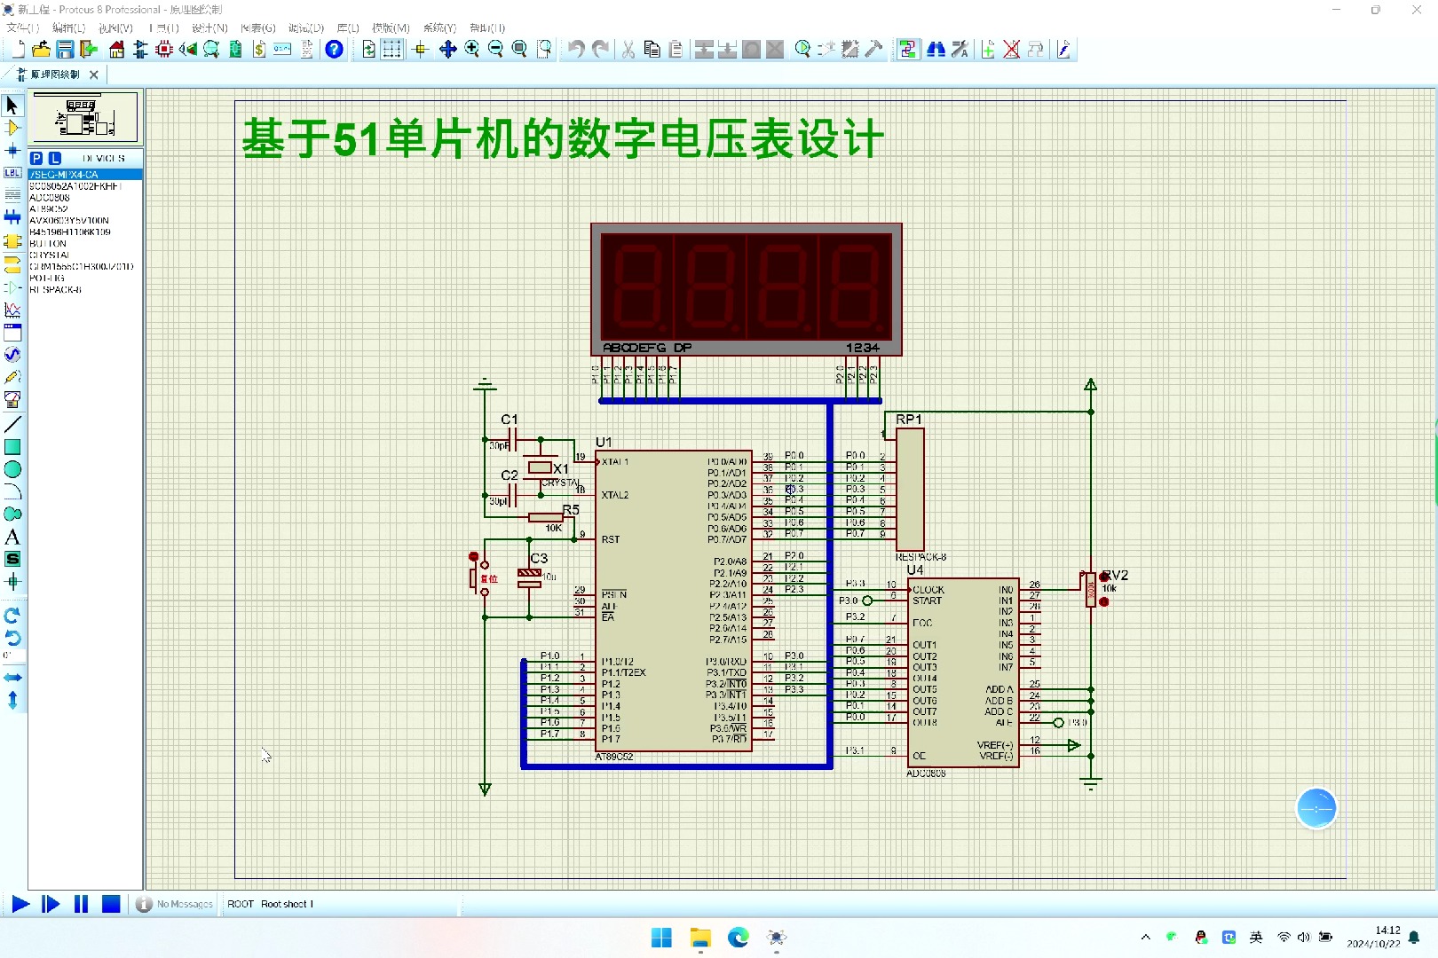Viewport: 1438px width, 958px height.
Task: Click the Save design toolbar icon
Action: (64, 49)
